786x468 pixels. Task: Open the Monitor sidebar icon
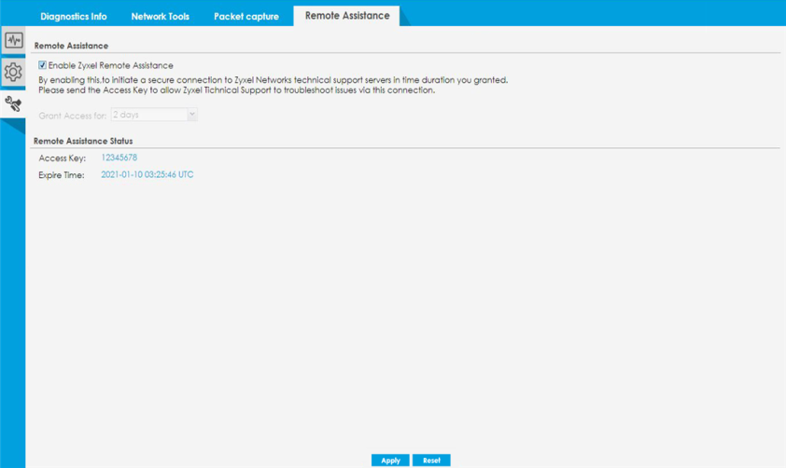pyautogui.click(x=13, y=40)
